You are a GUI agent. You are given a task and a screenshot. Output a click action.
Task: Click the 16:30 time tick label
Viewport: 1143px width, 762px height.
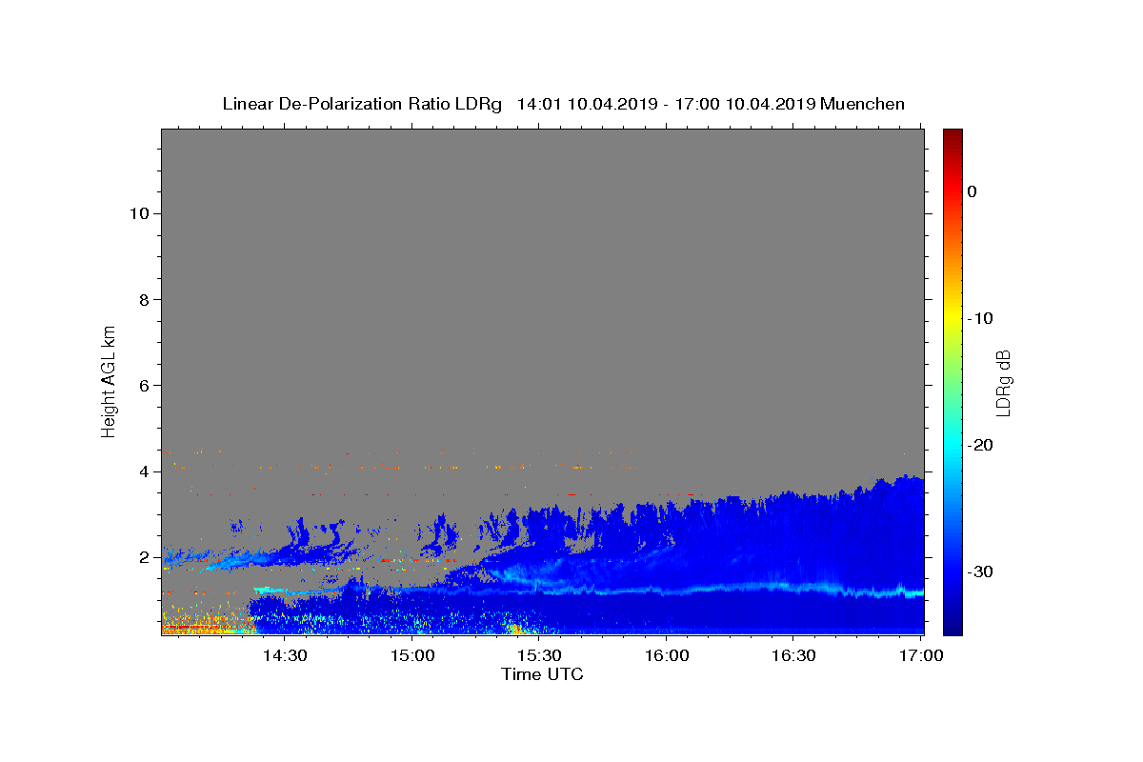(x=794, y=655)
